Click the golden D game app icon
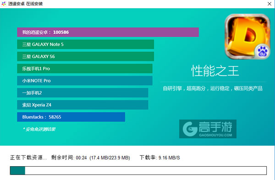 coord(247,37)
